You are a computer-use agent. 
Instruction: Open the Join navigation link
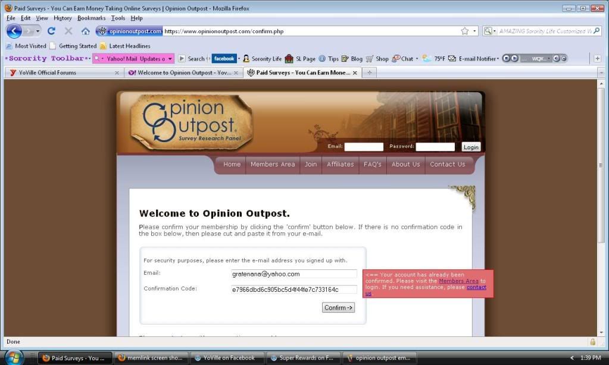pyautogui.click(x=310, y=165)
